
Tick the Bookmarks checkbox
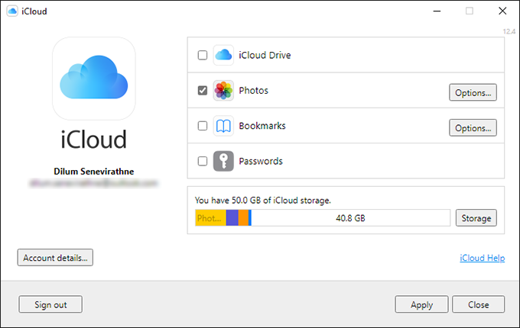click(203, 126)
